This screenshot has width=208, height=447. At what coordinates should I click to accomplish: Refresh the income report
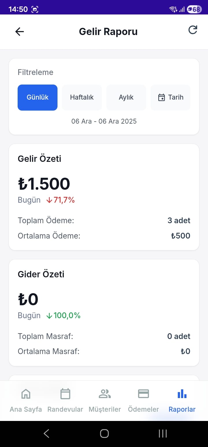point(193,30)
